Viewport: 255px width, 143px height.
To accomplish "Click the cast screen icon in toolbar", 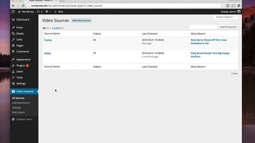I will [233, 6].
